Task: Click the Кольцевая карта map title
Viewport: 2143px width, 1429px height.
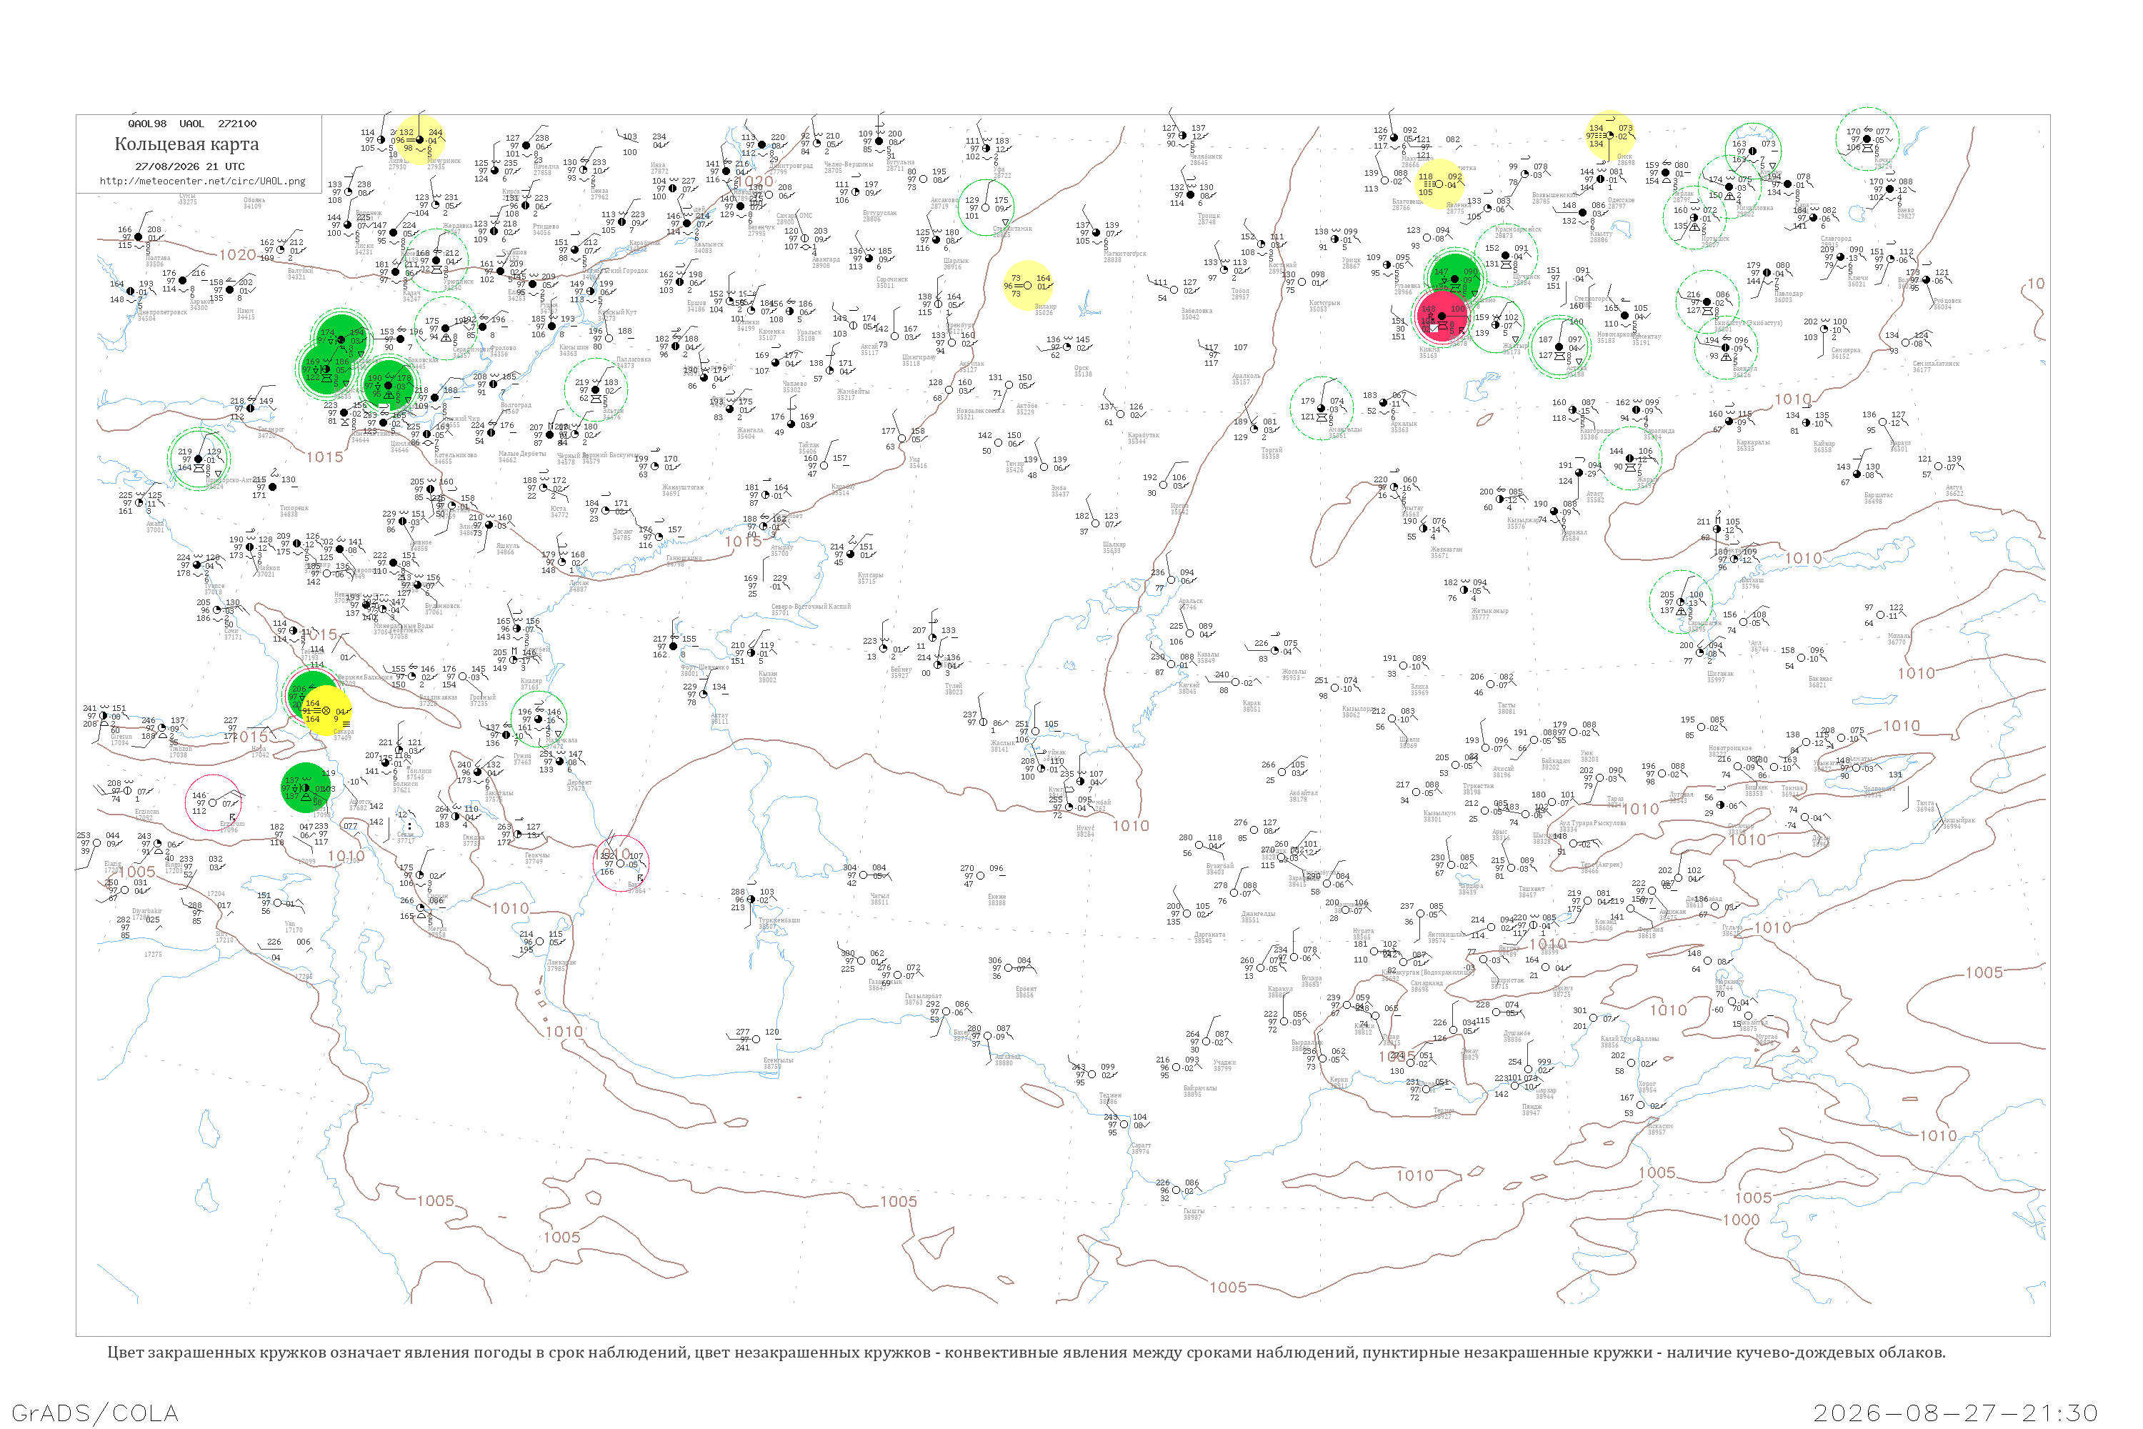Action: pyautogui.click(x=186, y=144)
